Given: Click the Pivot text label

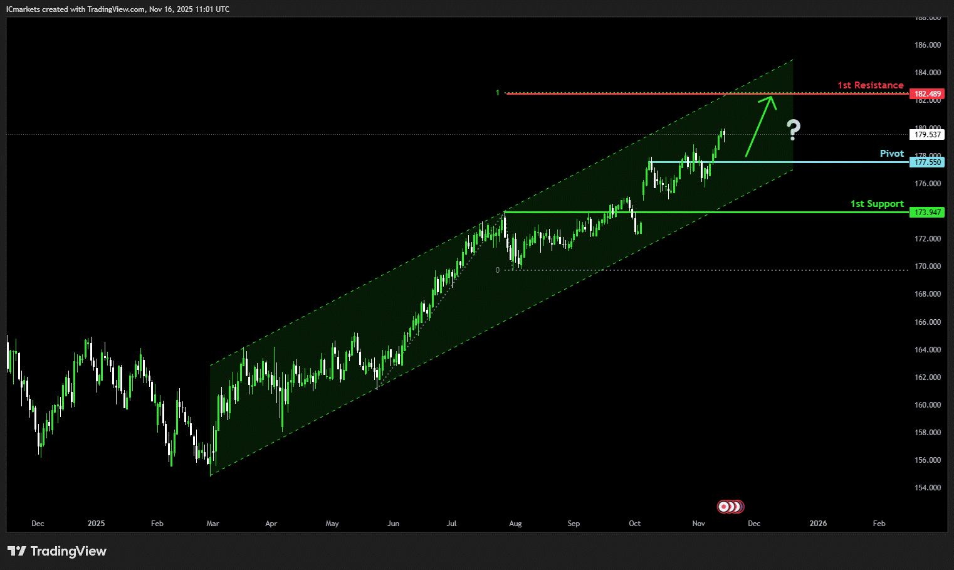Looking at the screenshot, I should coord(891,154).
